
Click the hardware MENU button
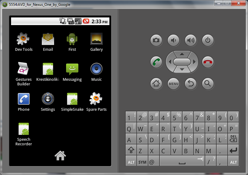click(x=174, y=84)
